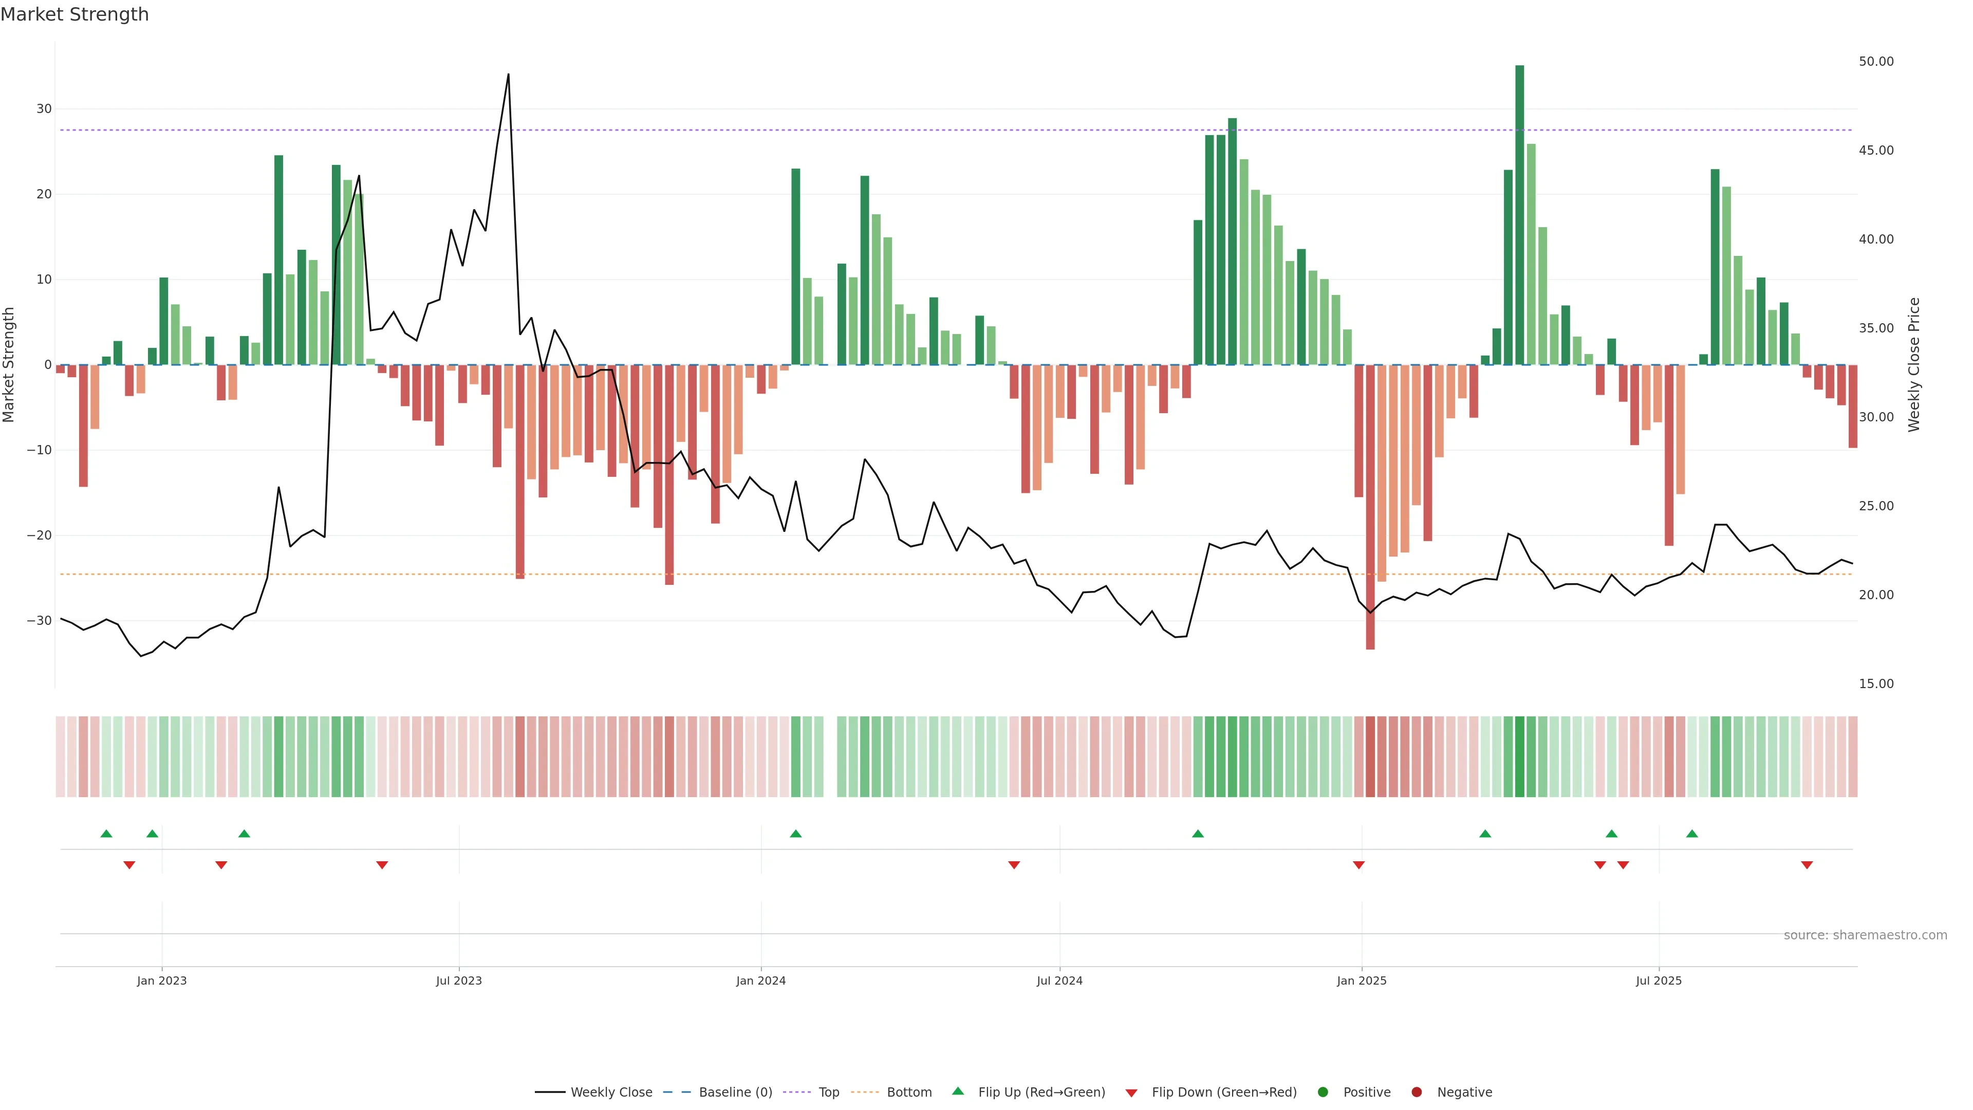Click the leftmost green flip-up triangle marker
Screen dimensions: 1973x1110
tap(106, 834)
